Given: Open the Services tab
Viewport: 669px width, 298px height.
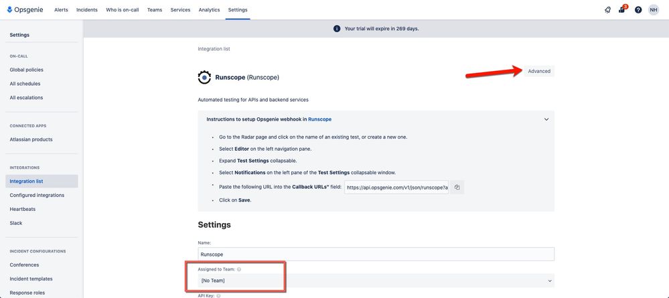Looking at the screenshot, I should (180, 10).
